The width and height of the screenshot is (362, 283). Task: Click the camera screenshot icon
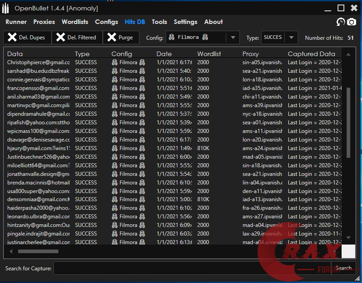tap(352, 22)
